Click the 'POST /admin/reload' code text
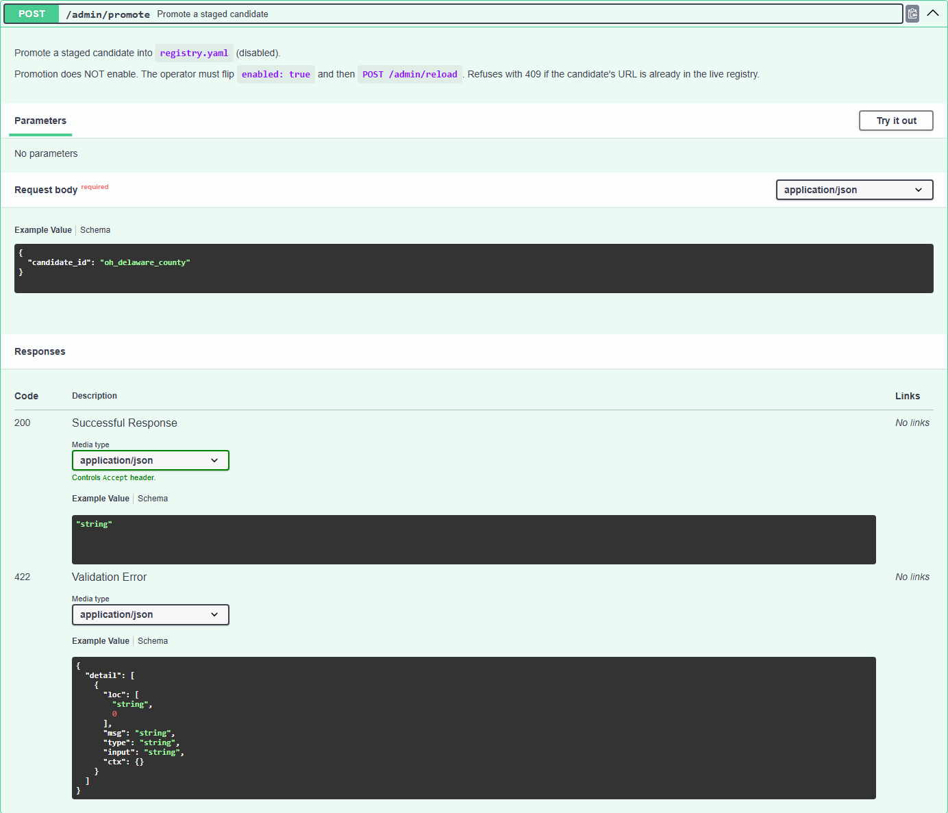 point(410,74)
